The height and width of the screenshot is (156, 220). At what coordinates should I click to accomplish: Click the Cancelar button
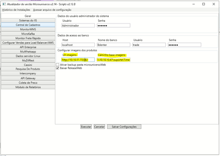[100, 127]
